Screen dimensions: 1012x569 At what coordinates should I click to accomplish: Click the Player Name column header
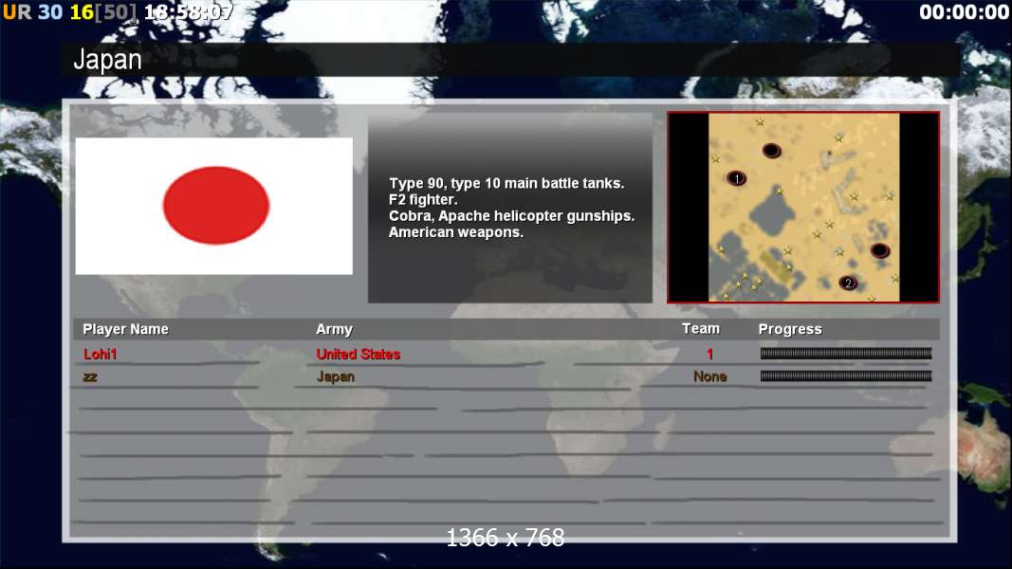point(125,329)
